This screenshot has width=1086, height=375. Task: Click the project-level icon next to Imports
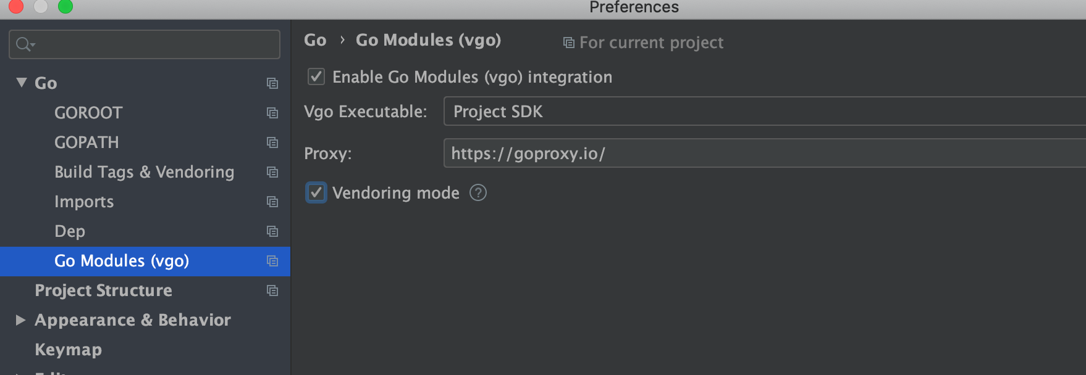pyautogui.click(x=272, y=202)
